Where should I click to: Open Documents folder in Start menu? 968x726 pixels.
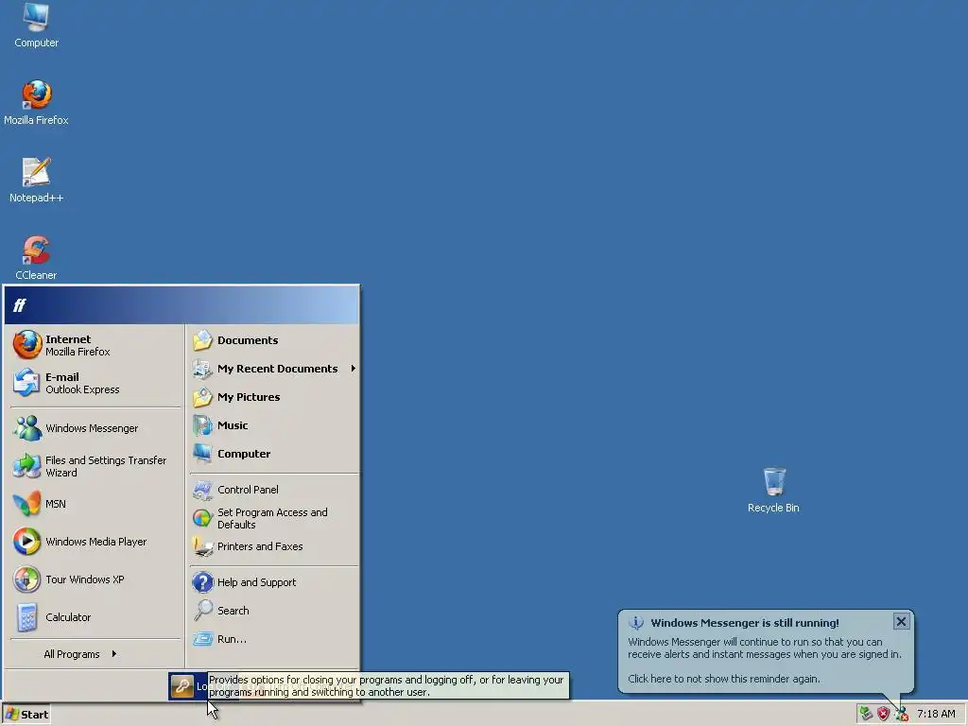coord(273,340)
